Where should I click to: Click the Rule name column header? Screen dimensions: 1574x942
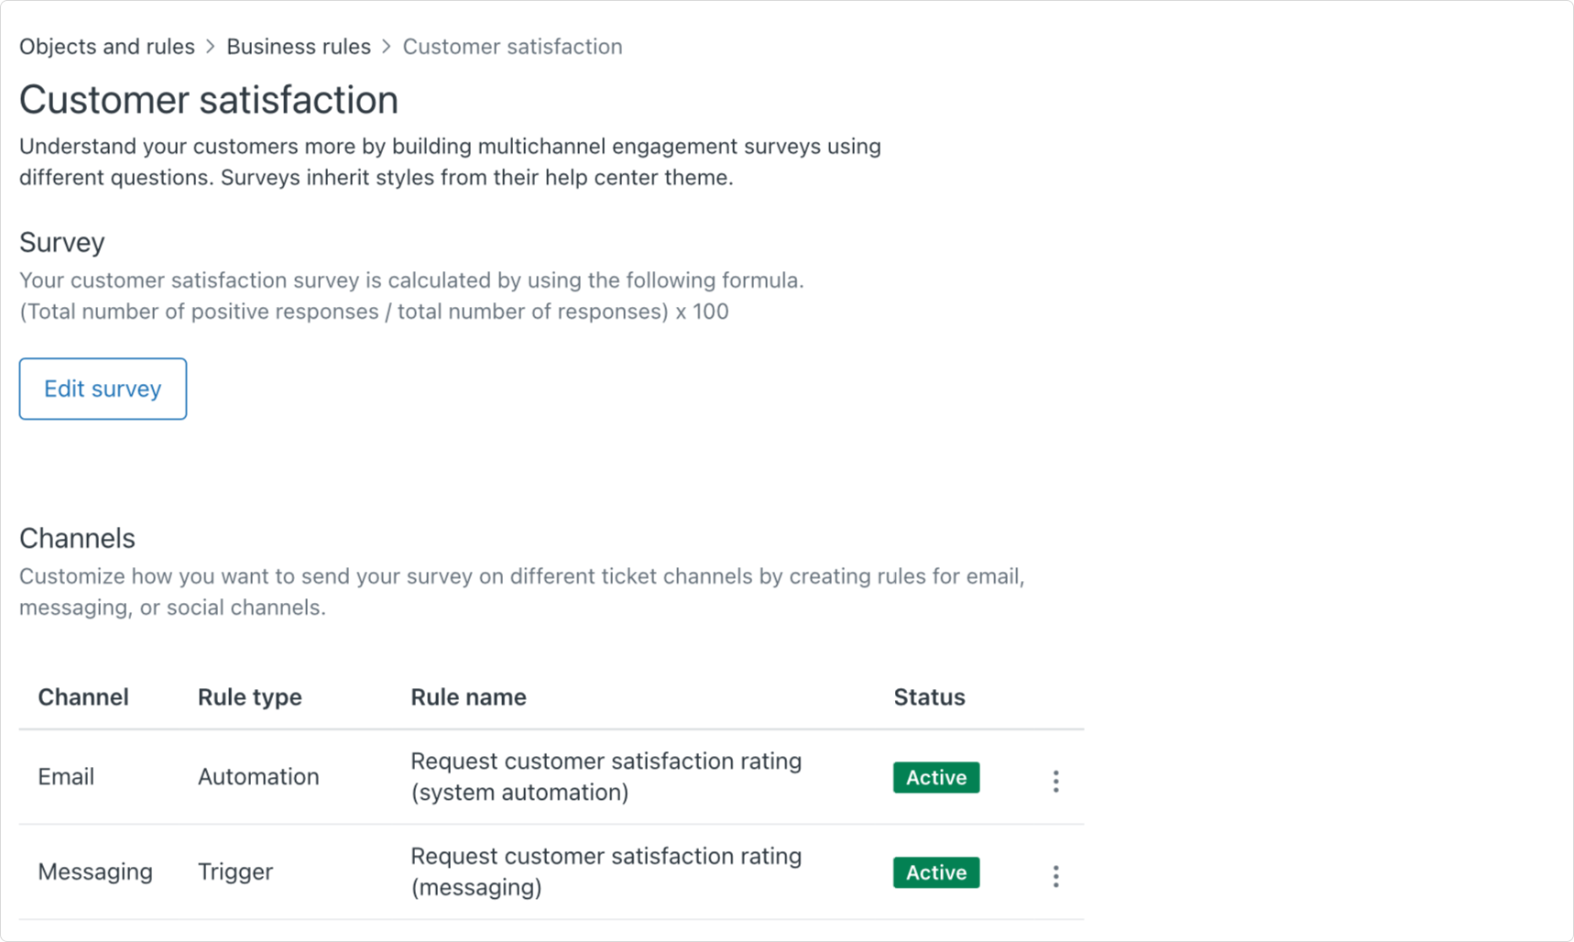click(x=468, y=697)
